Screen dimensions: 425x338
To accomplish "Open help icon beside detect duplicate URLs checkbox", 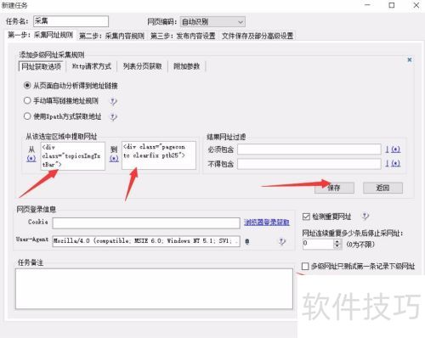I will [x=365, y=217].
